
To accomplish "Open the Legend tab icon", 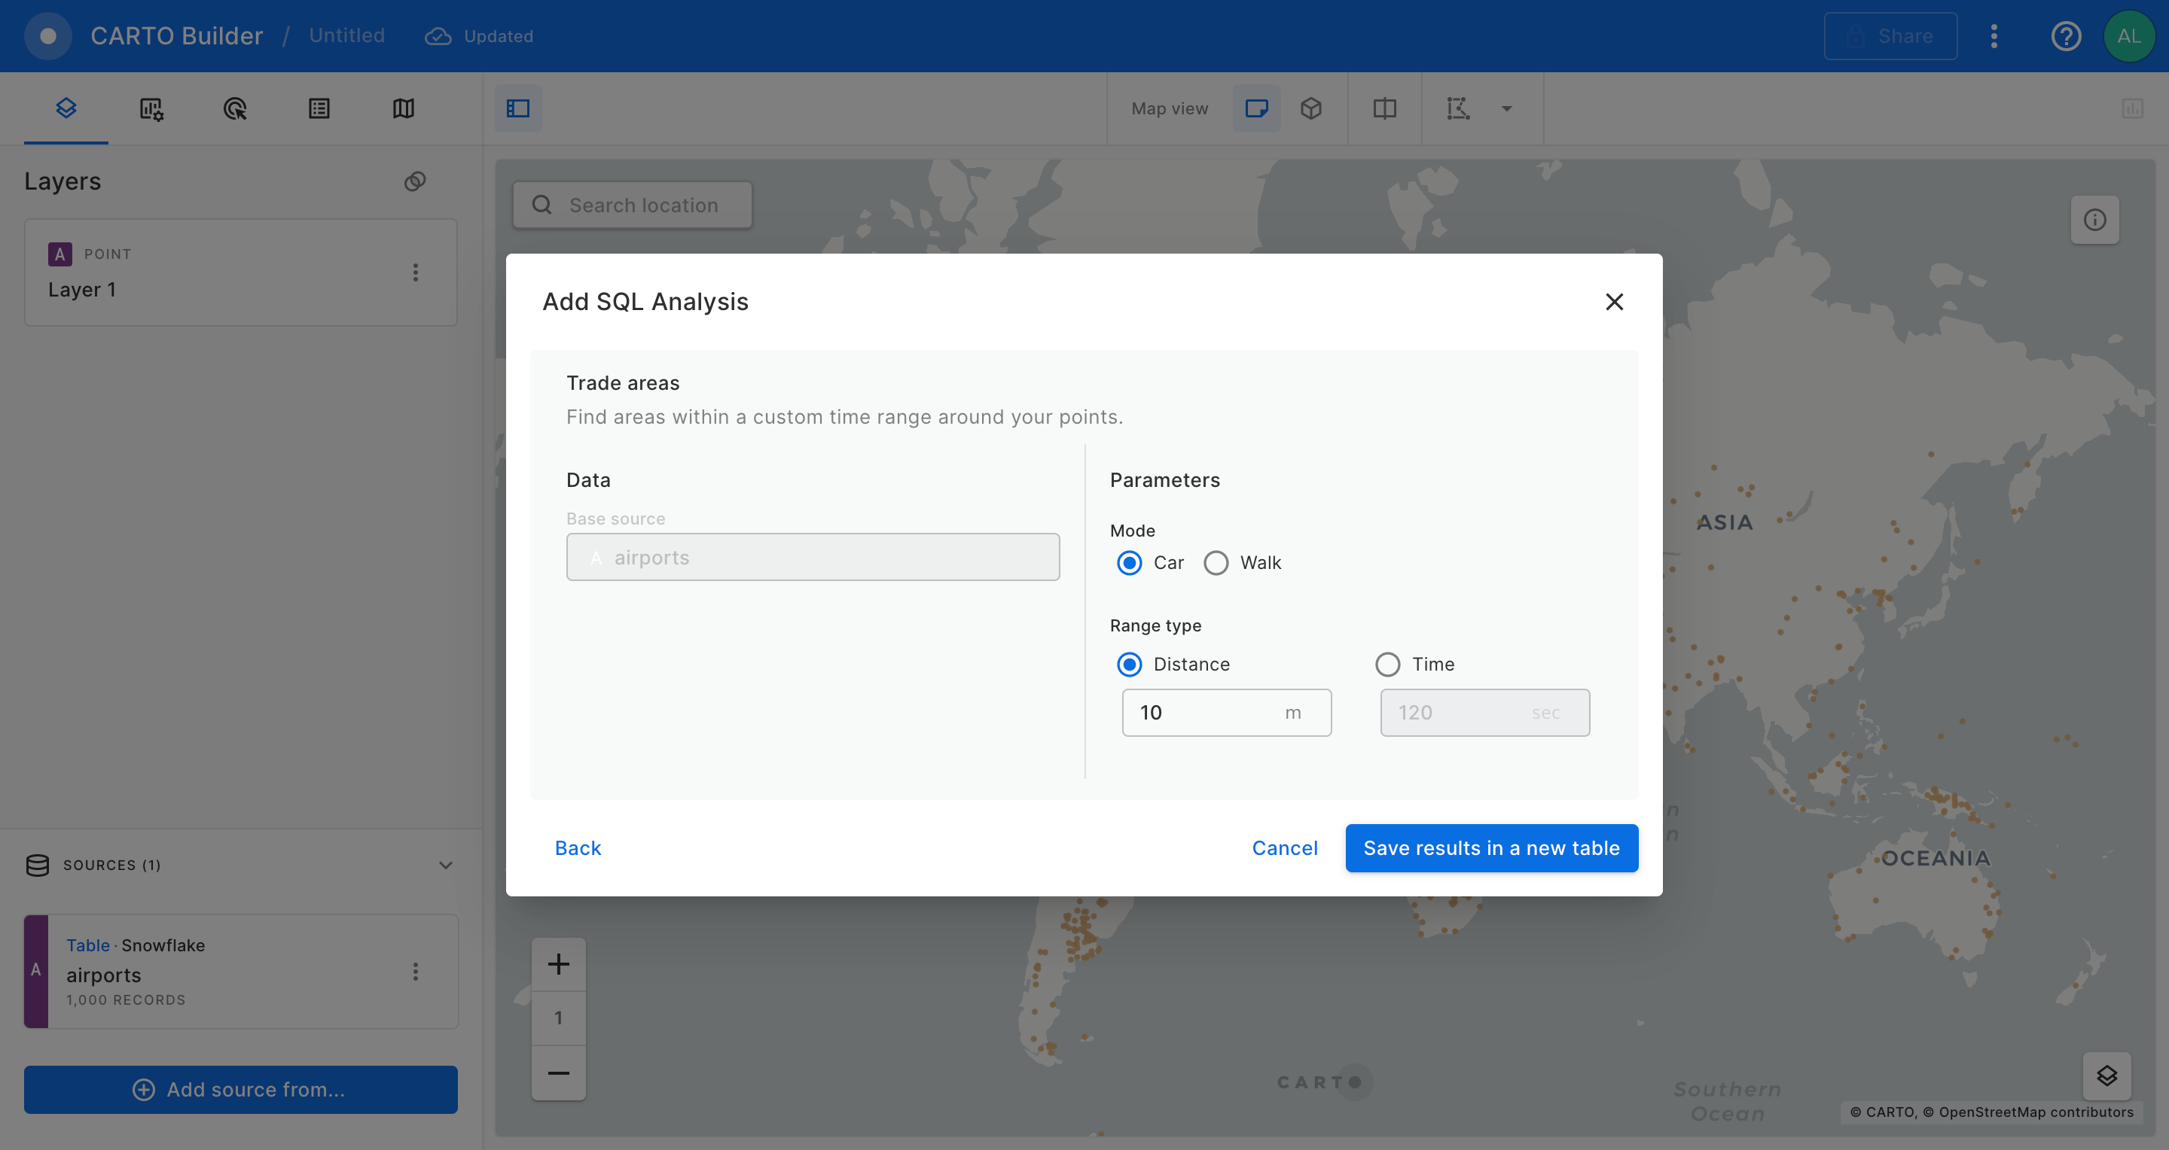I will [319, 108].
